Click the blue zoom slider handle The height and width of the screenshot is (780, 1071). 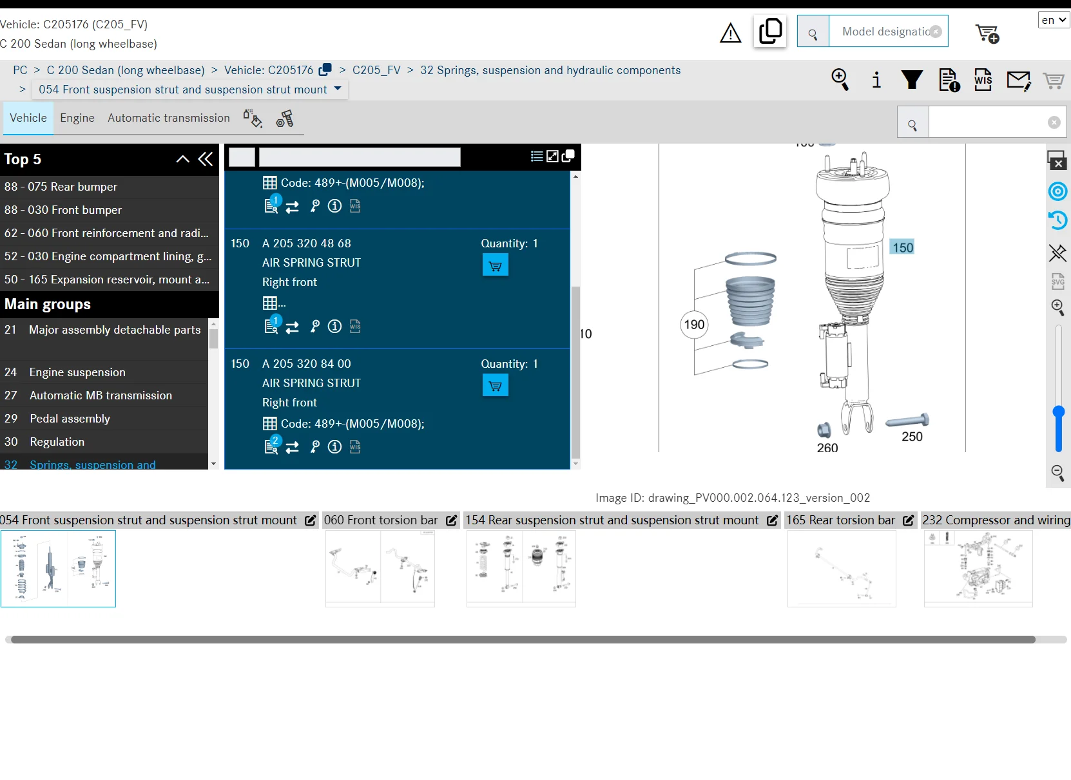[x=1058, y=412]
